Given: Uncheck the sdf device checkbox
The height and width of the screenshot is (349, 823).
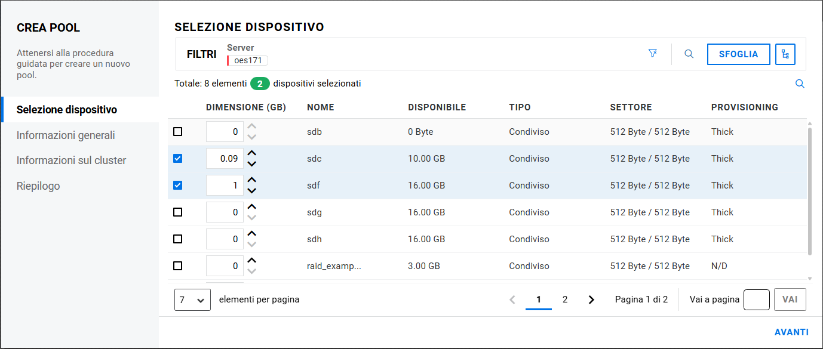Looking at the screenshot, I should click(x=177, y=186).
